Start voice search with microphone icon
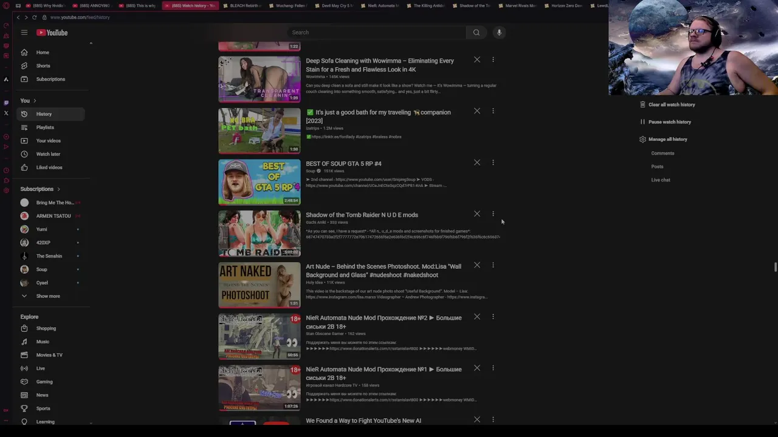Viewport: 778px width, 437px height. pos(499,32)
